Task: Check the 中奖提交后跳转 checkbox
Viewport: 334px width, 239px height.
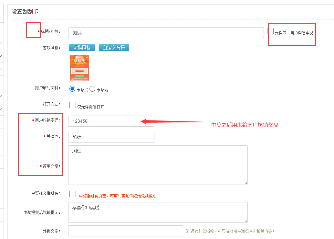Action: (73, 194)
